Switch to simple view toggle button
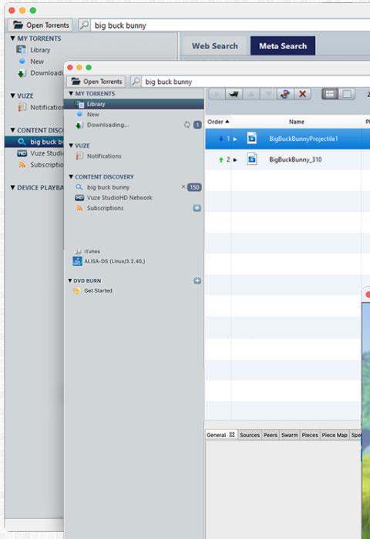The width and height of the screenshot is (370, 539). (x=347, y=94)
